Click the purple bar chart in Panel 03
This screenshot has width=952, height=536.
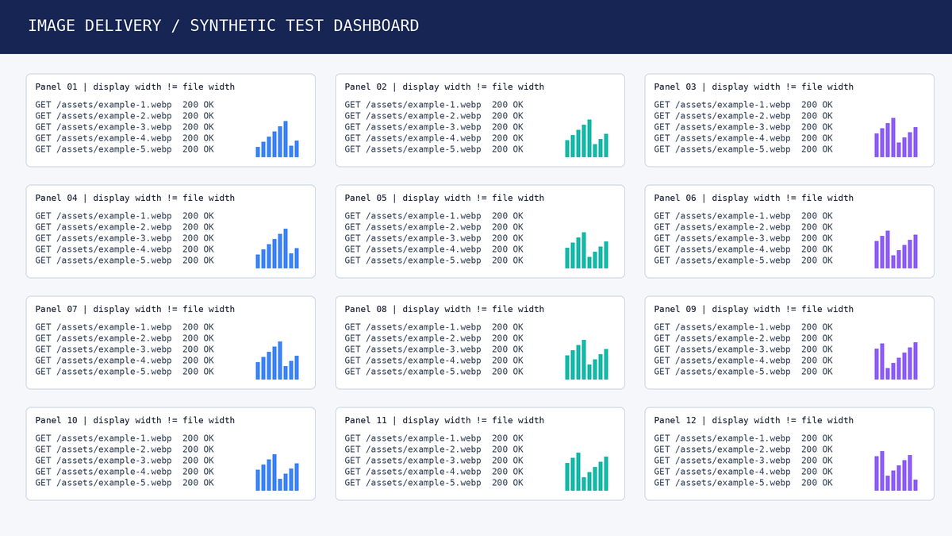(x=896, y=137)
